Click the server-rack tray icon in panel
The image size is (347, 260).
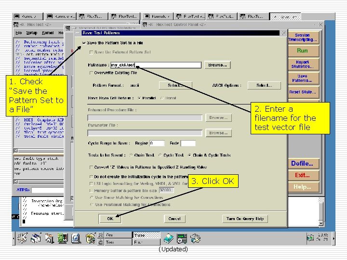182,238
